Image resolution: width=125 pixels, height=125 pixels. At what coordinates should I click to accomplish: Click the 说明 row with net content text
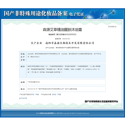coord(62,82)
